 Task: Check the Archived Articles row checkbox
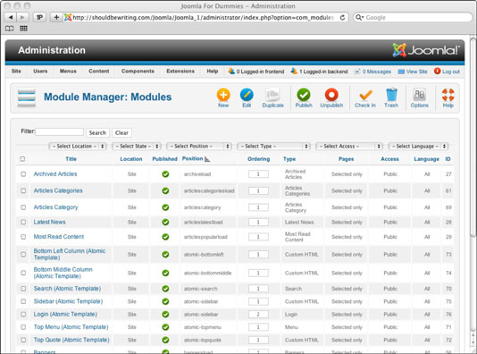click(23, 174)
